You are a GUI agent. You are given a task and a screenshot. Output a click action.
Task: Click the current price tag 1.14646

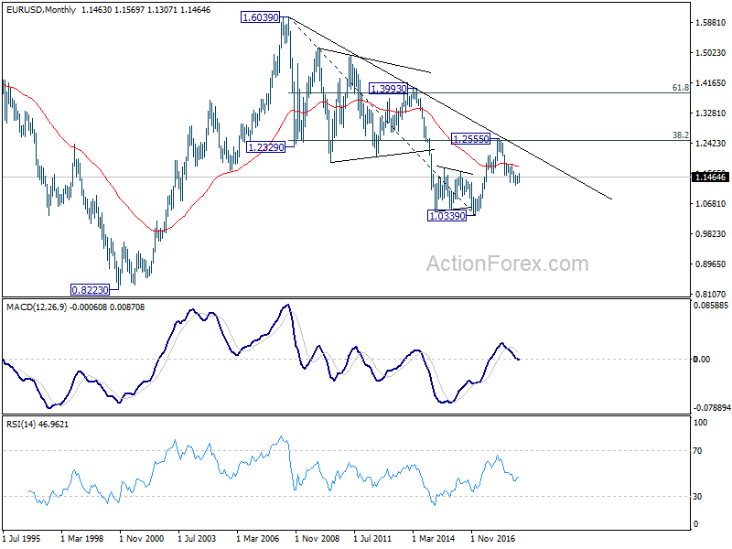click(x=711, y=177)
